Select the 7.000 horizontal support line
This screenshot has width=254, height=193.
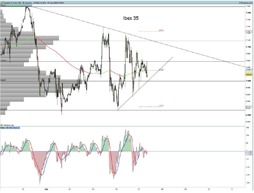click(123, 81)
